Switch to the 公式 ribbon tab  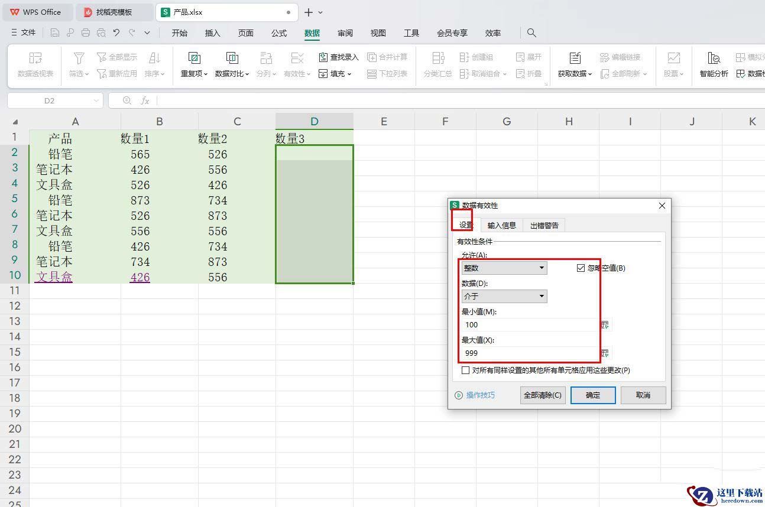click(279, 33)
